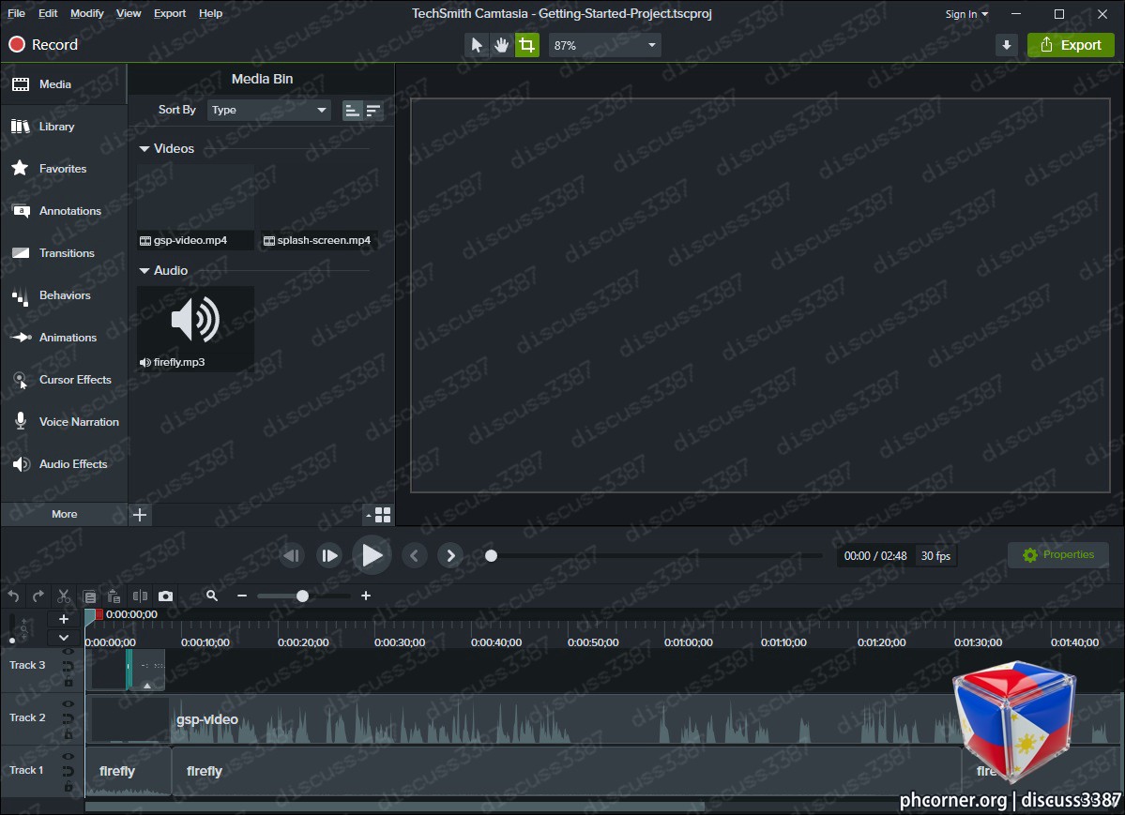Redo the last action

coord(38,596)
